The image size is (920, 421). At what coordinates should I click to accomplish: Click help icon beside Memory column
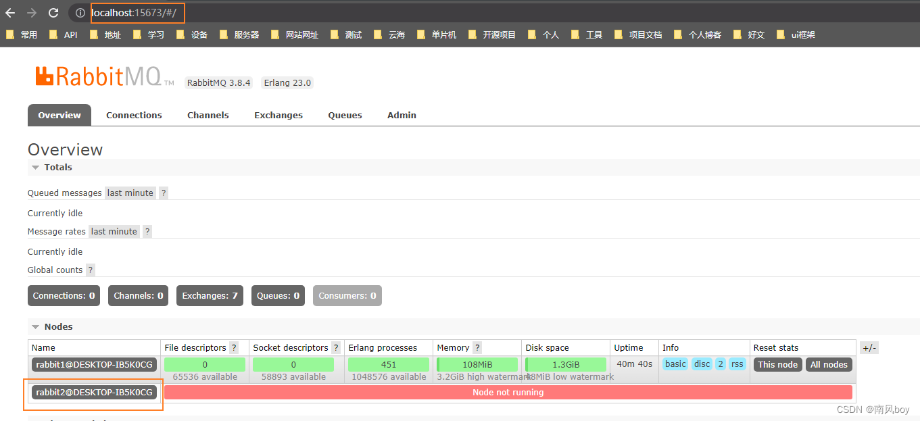(477, 347)
